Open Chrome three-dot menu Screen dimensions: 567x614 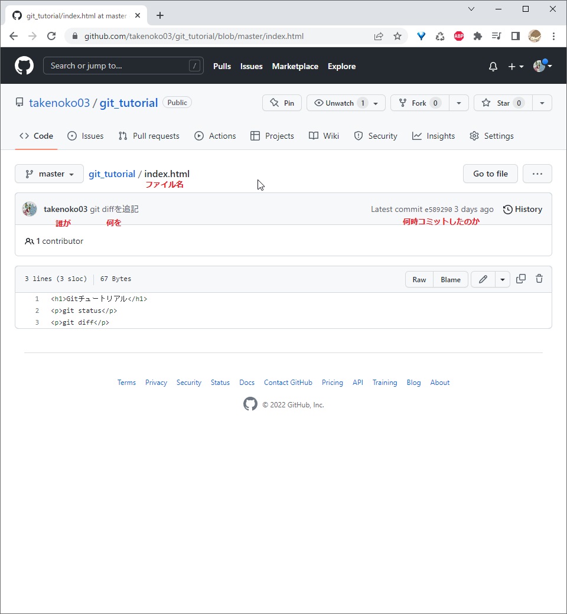pos(553,37)
